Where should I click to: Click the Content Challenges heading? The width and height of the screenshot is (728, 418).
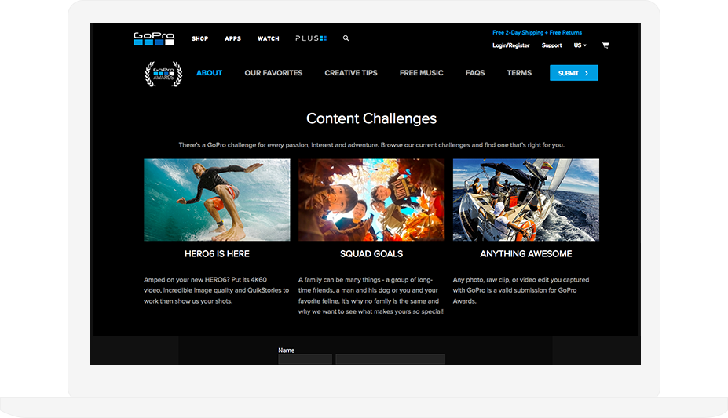pos(371,118)
